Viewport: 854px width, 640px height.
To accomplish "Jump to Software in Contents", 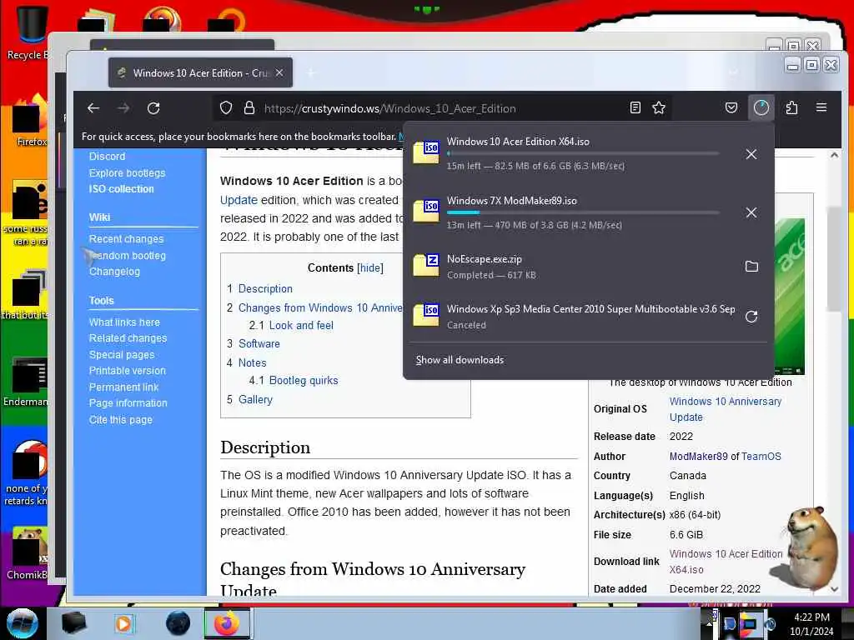I will 259,343.
